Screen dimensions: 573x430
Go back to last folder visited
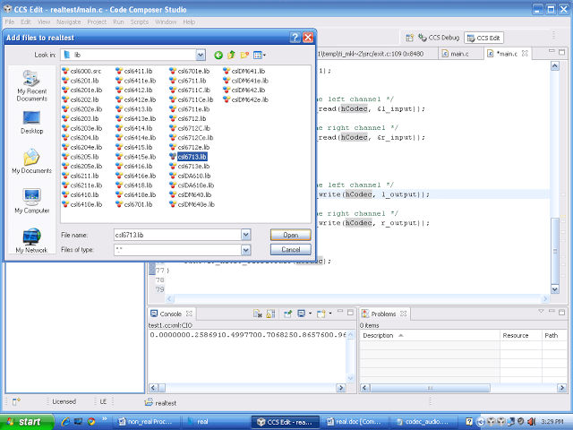click(x=218, y=56)
